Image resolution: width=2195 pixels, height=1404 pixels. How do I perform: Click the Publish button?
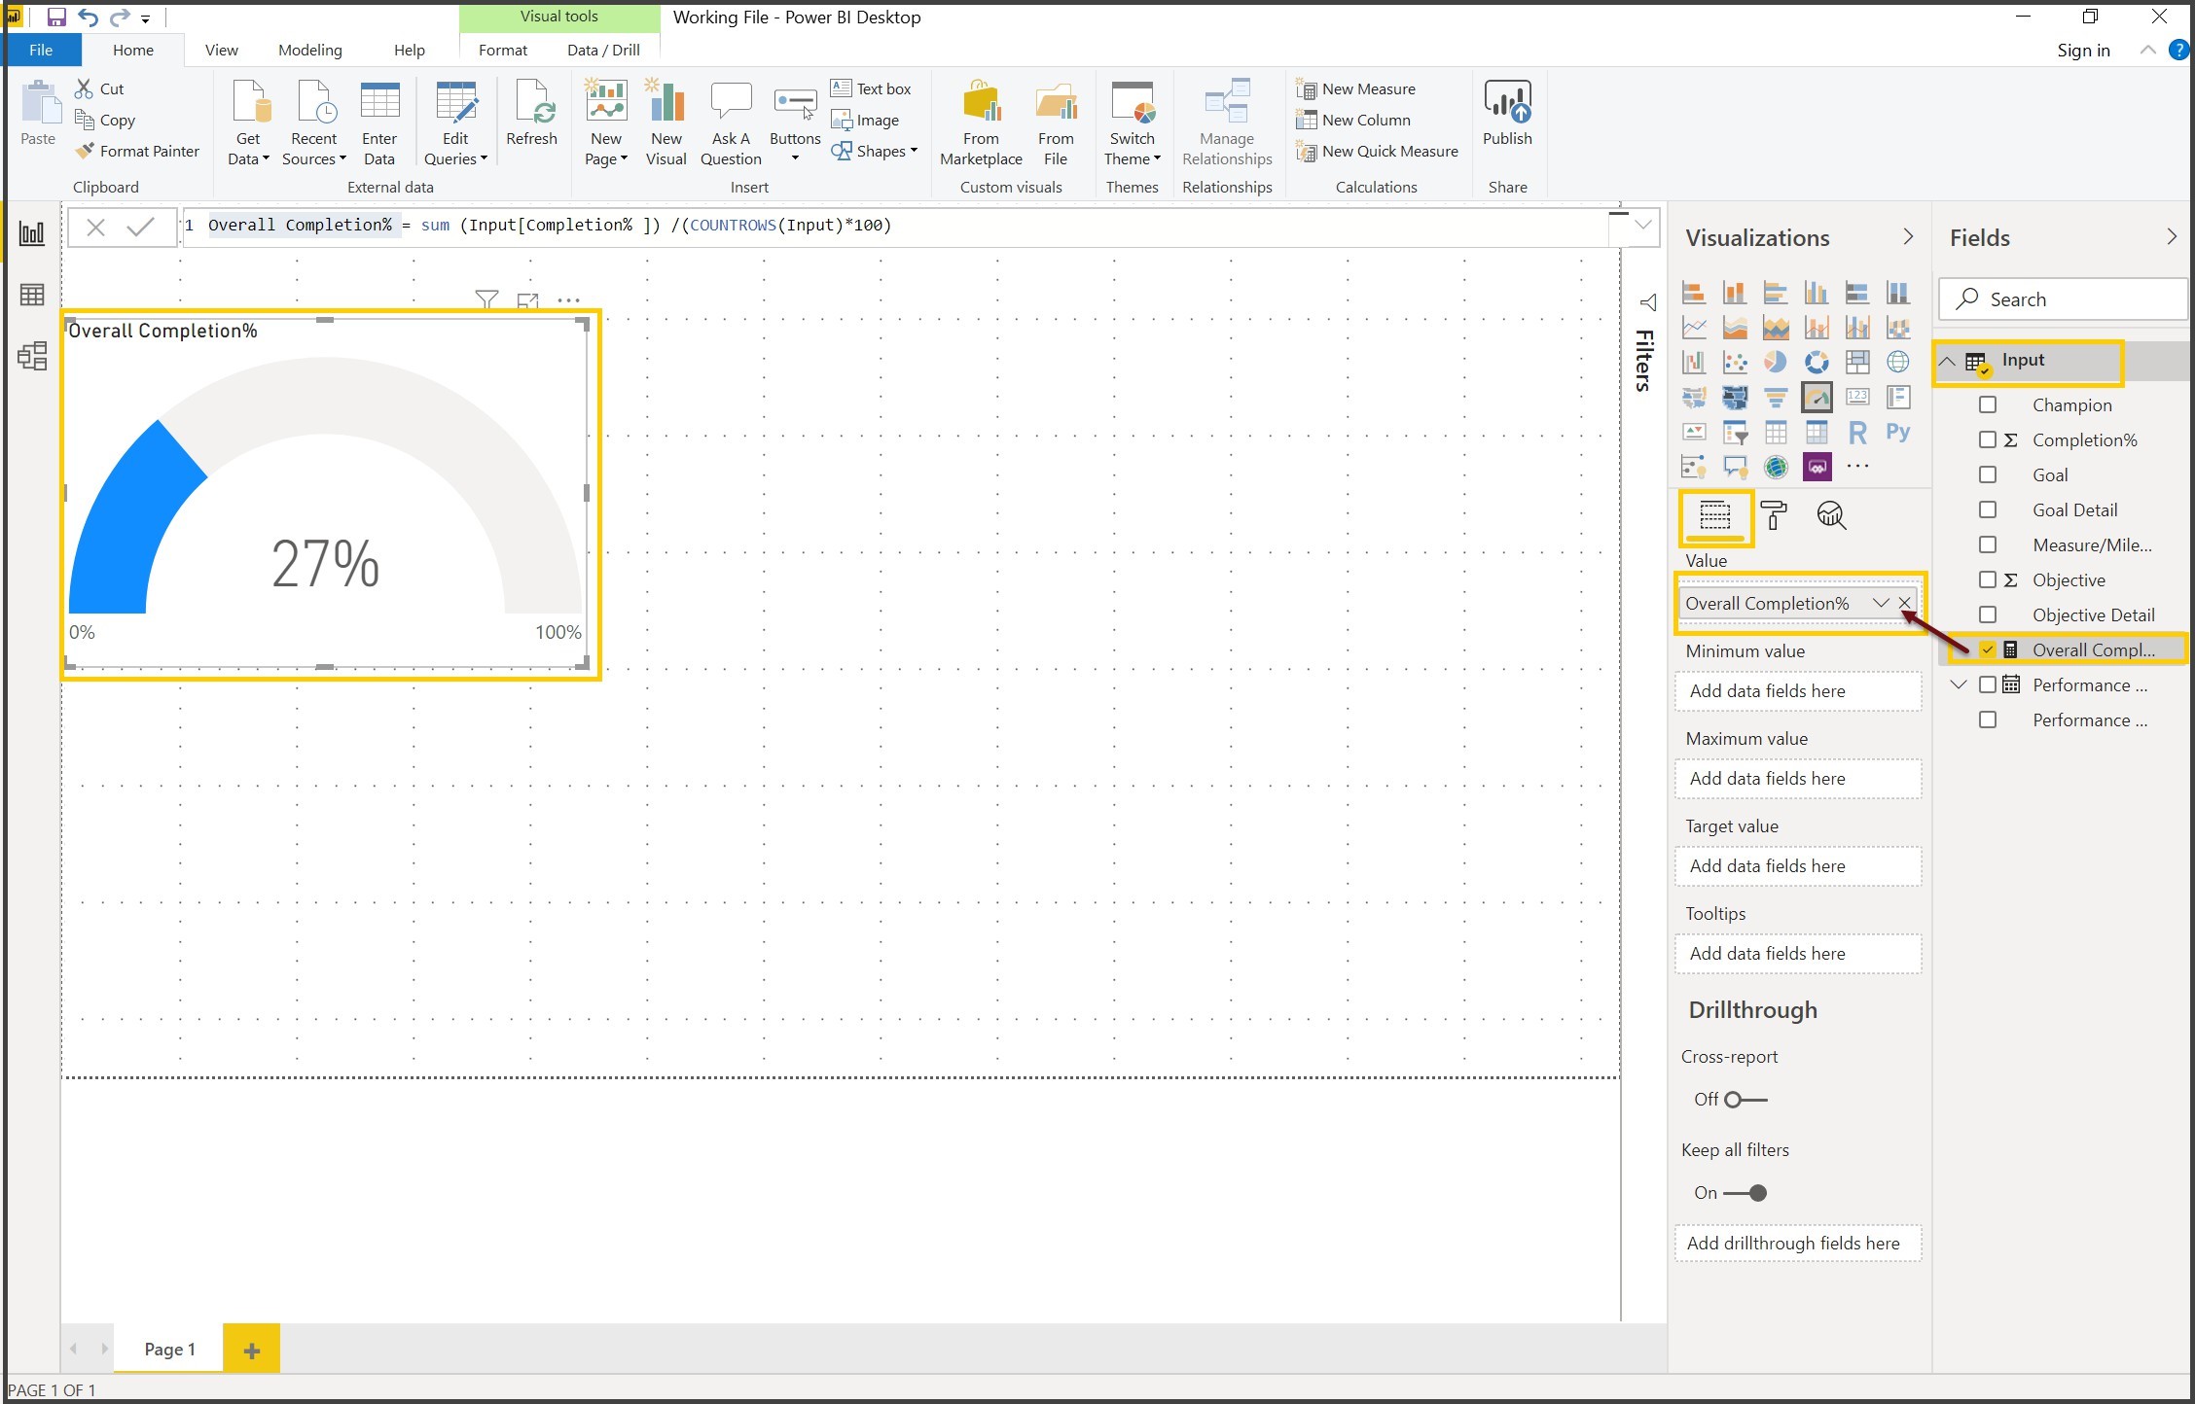[1507, 113]
